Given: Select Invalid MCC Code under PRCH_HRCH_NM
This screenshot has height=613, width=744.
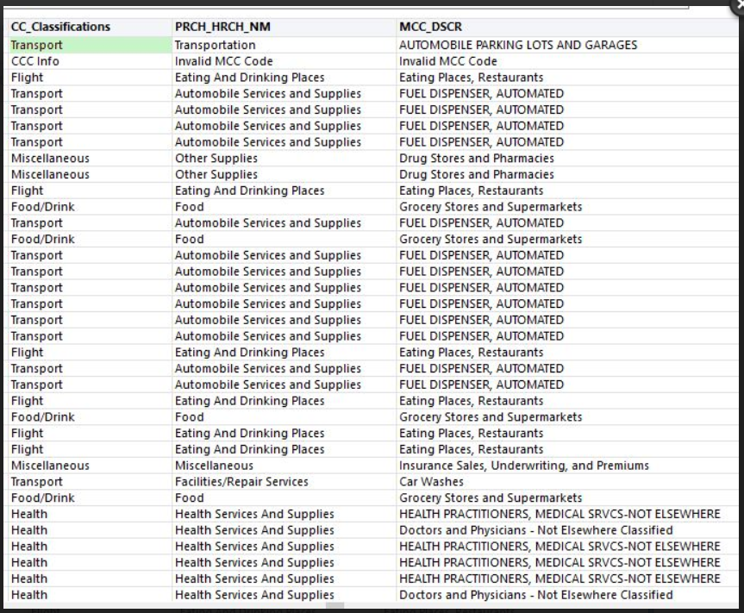Looking at the screenshot, I should (x=223, y=61).
